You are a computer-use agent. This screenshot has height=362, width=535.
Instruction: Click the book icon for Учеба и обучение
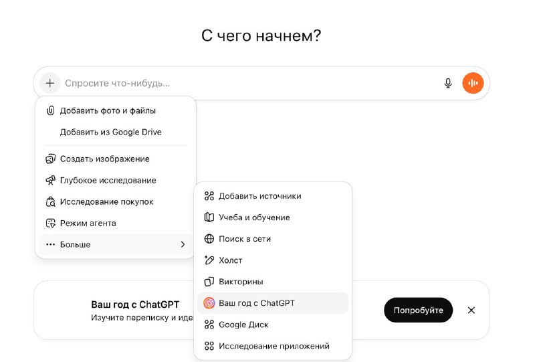pos(209,217)
